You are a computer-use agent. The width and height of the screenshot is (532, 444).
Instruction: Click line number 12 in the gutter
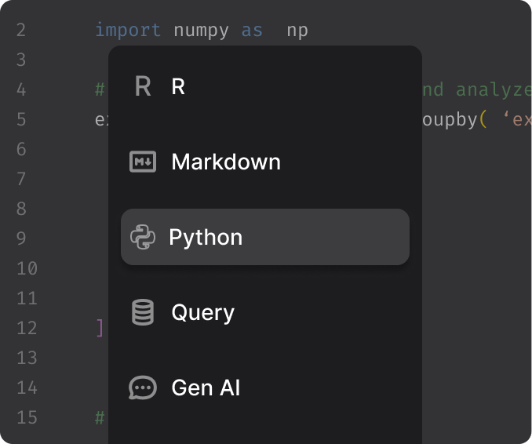pos(27,328)
